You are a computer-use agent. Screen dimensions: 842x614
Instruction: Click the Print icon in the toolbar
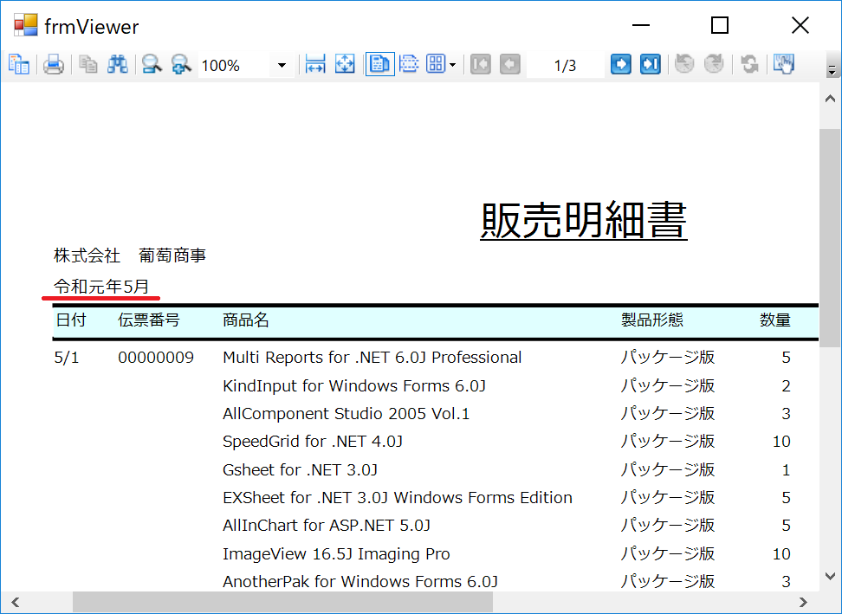pos(54,65)
